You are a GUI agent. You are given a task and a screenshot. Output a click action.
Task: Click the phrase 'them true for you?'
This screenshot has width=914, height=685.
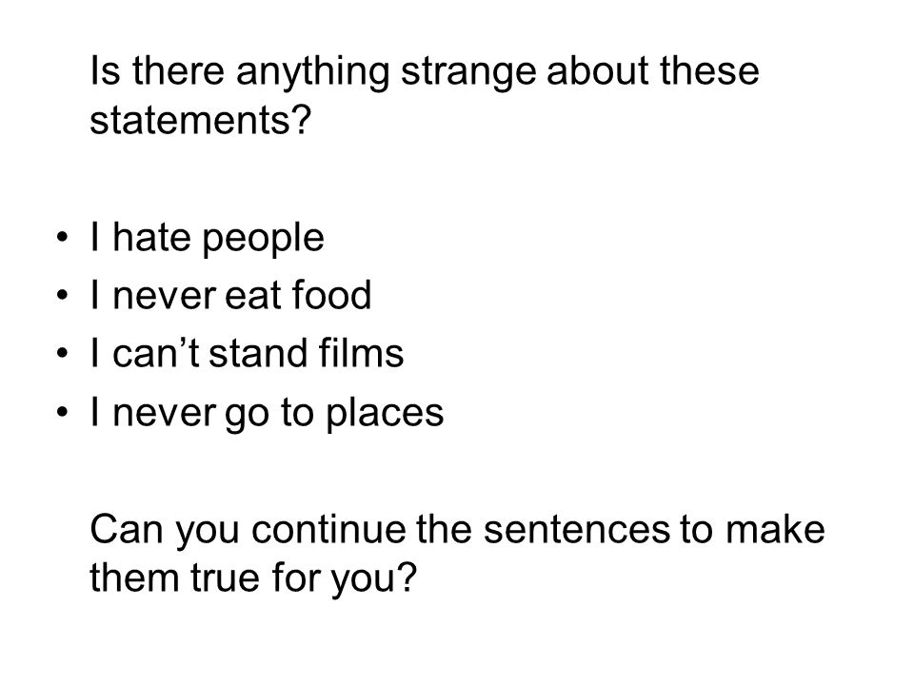253,579
